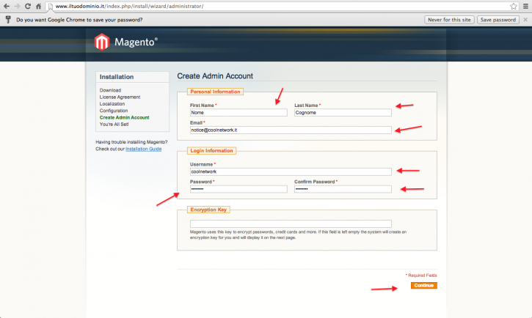The width and height of the screenshot is (532, 318).
Task: Click the Encryption Key legend
Action: [x=208, y=210]
